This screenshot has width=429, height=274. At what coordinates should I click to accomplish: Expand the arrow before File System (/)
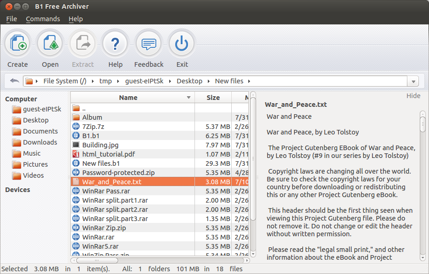(x=37, y=81)
